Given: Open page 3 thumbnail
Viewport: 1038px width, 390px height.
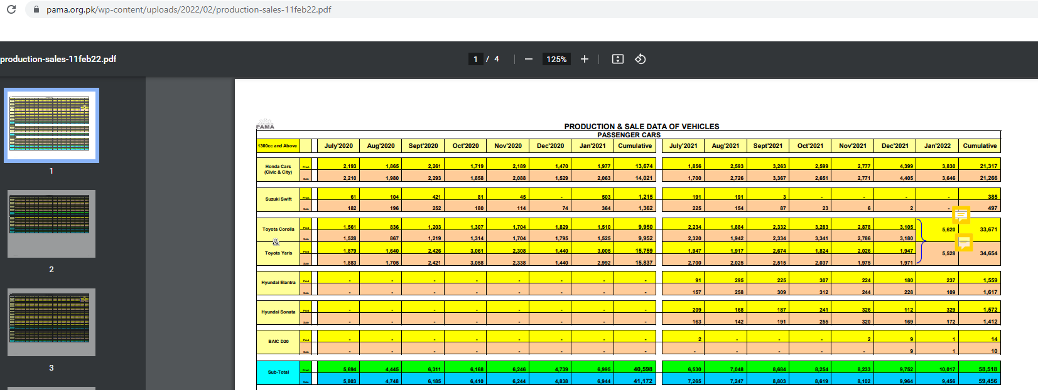Looking at the screenshot, I should click(51, 322).
